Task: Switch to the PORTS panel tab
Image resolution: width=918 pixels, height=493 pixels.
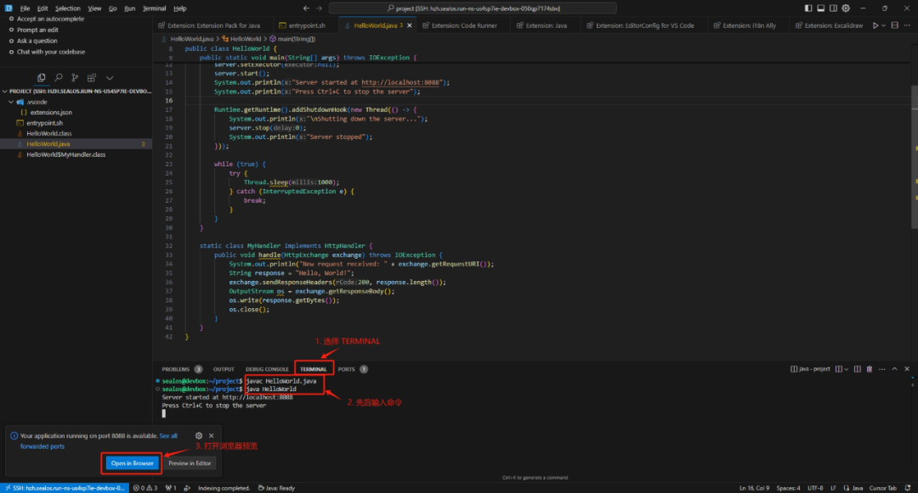Action: click(x=346, y=369)
